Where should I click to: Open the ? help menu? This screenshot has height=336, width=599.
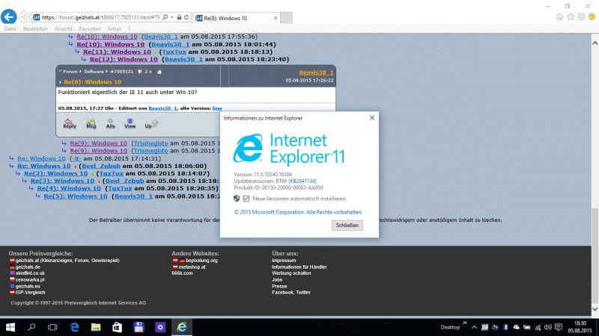pyautogui.click(x=129, y=28)
